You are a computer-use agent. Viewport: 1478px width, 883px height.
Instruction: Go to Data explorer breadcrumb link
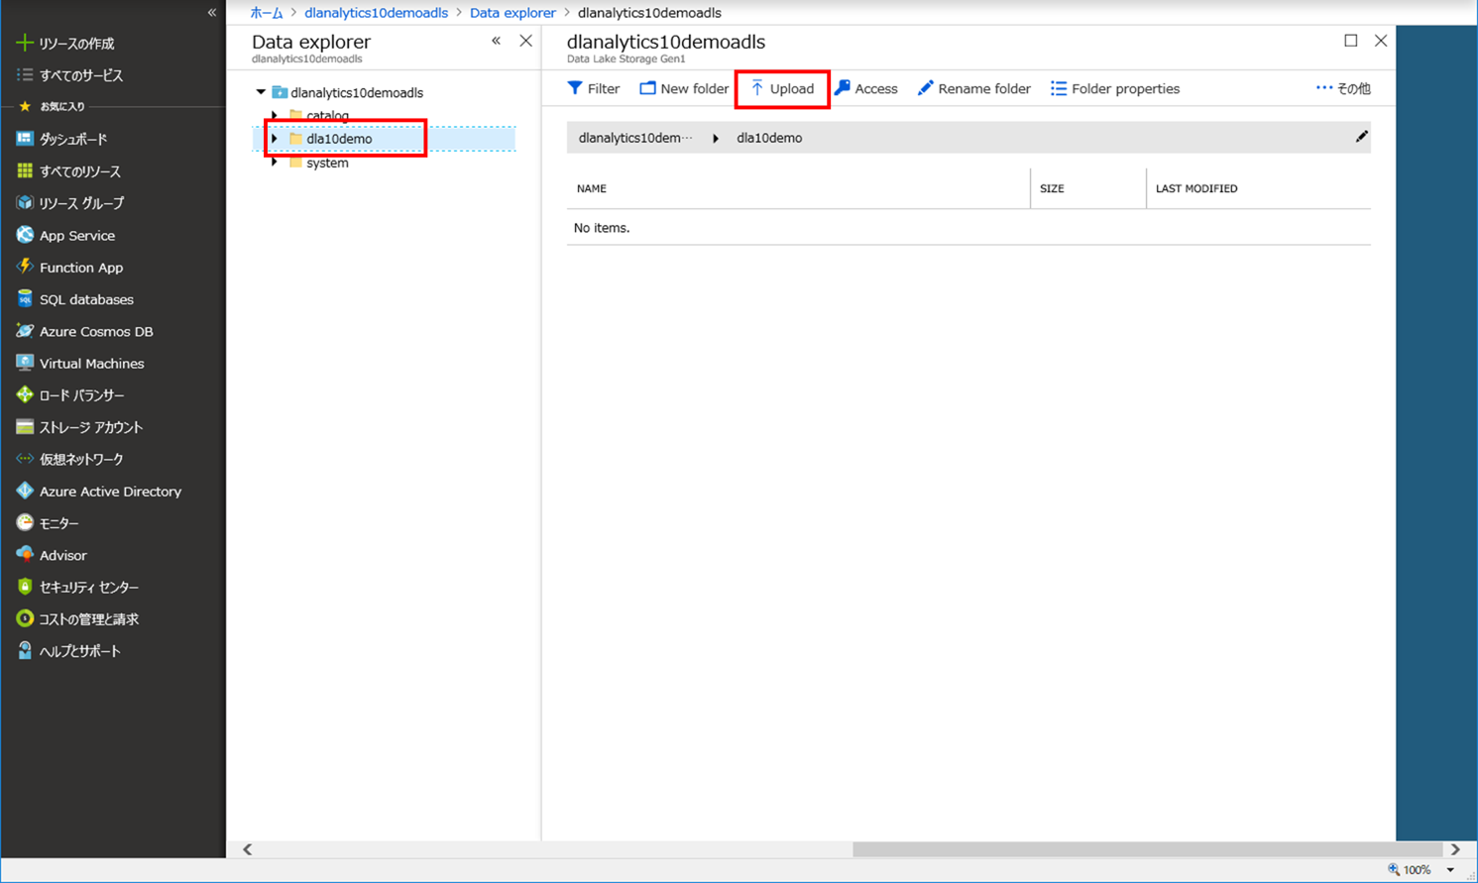click(512, 13)
